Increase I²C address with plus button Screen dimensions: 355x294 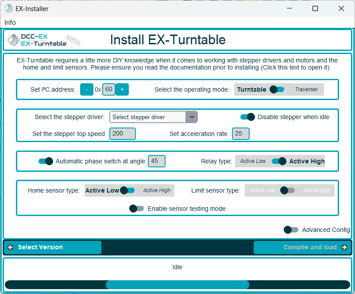pos(122,89)
